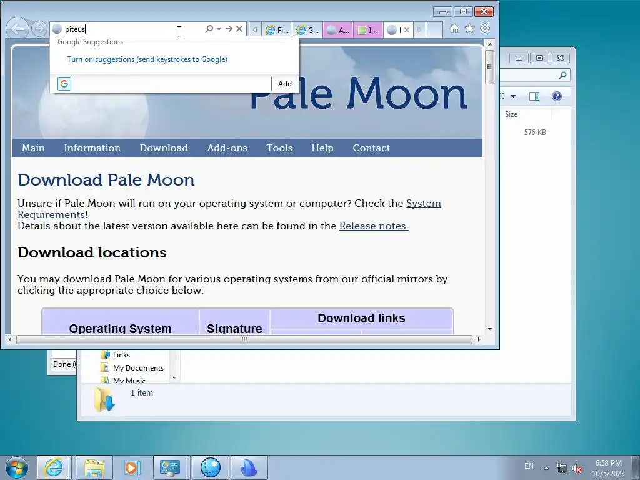Click the Go arrow in address bar
The width and height of the screenshot is (640, 480).
coord(229,29)
